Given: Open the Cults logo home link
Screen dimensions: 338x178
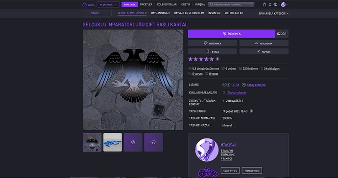Looking at the screenshot, I should (88, 4).
